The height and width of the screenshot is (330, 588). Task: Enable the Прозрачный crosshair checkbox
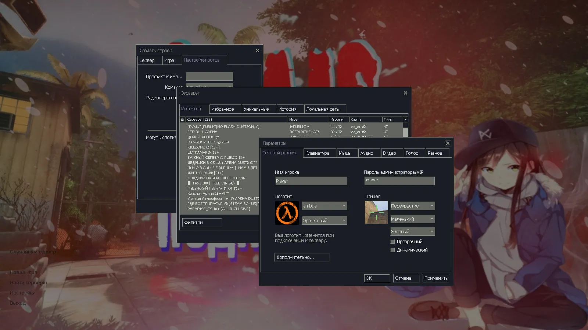(x=392, y=242)
